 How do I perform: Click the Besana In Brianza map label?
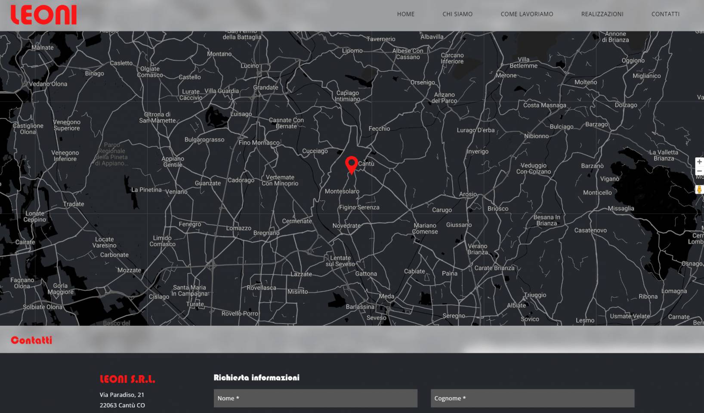click(547, 220)
